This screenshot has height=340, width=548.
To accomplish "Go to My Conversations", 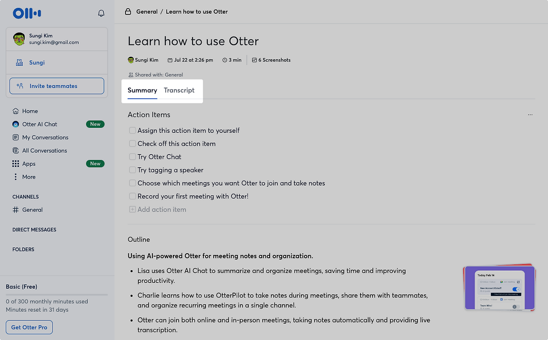I will 45,138.
